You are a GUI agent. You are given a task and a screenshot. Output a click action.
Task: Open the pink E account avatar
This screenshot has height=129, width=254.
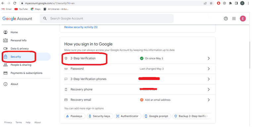(243, 19)
